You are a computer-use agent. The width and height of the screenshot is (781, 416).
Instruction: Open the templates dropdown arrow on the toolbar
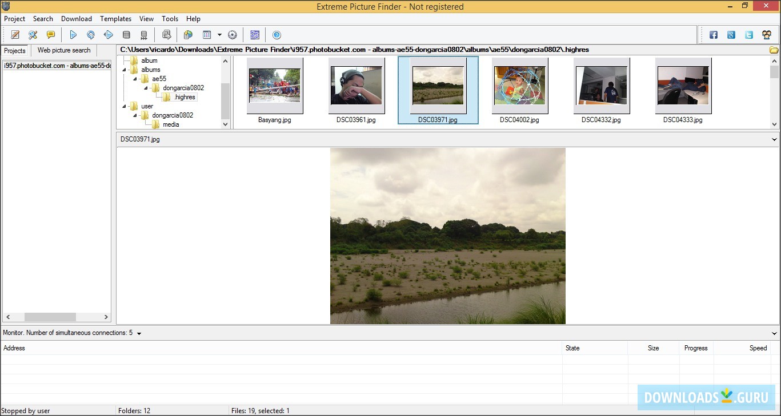pos(219,35)
